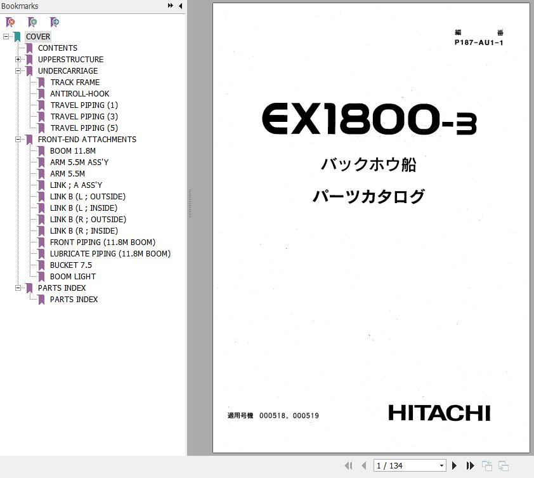Click the bookmark icon beside ARM 5.5M

(42, 174)
